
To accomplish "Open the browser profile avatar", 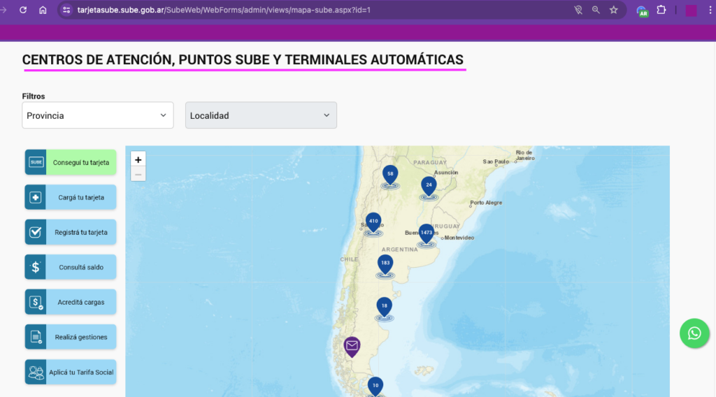I will pos(691,10).
